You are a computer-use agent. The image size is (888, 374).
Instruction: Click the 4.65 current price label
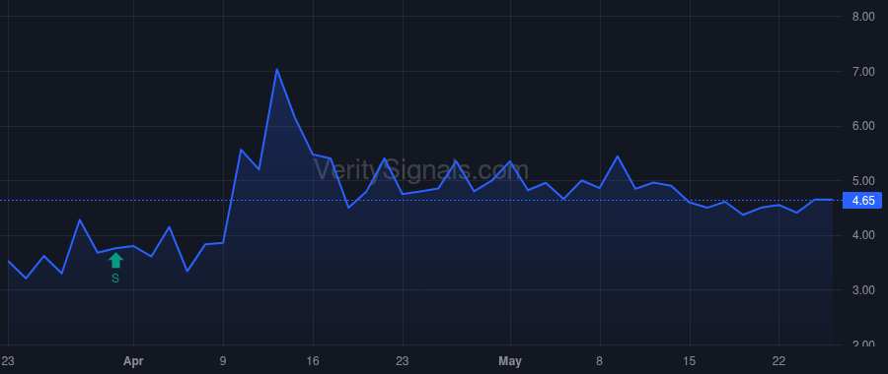point(862,201)
